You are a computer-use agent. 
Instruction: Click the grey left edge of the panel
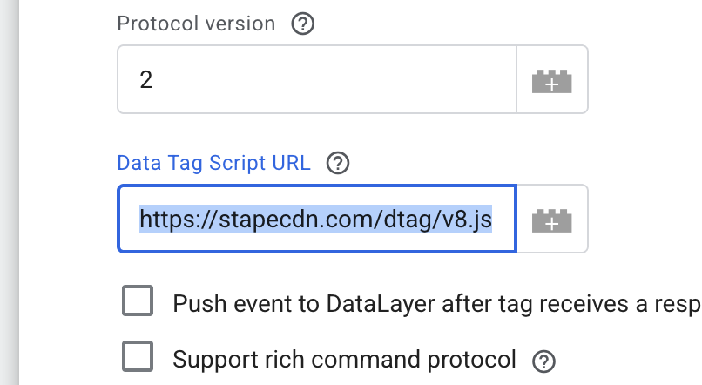click(9, 192)
